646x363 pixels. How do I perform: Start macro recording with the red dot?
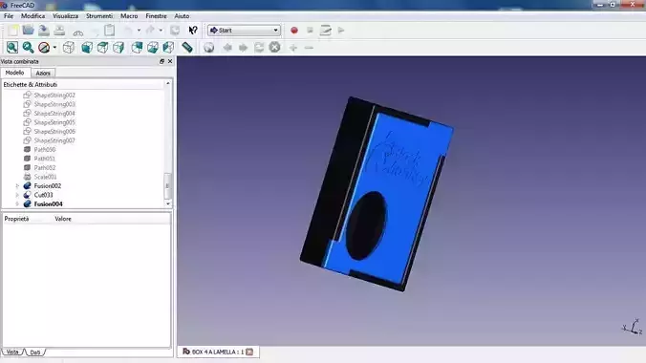[x=294, y=30]
